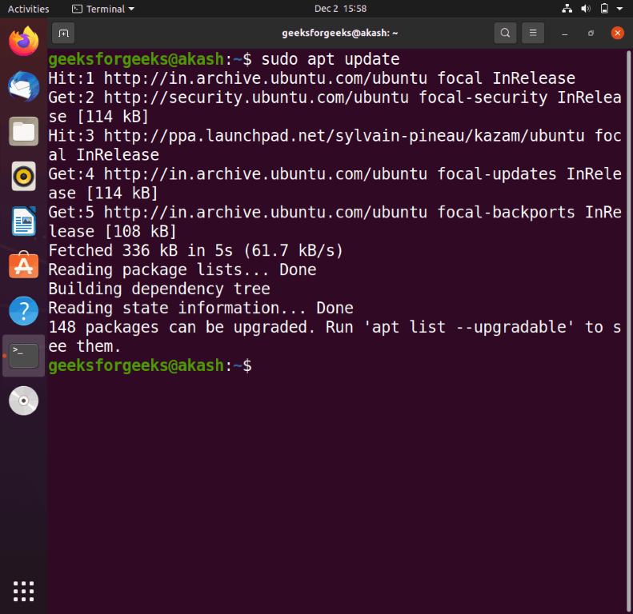Click 'Fetched 336 kB in 5s' line
The width and height of the screenshot is (633, 614).
click(x=196, y=250)
